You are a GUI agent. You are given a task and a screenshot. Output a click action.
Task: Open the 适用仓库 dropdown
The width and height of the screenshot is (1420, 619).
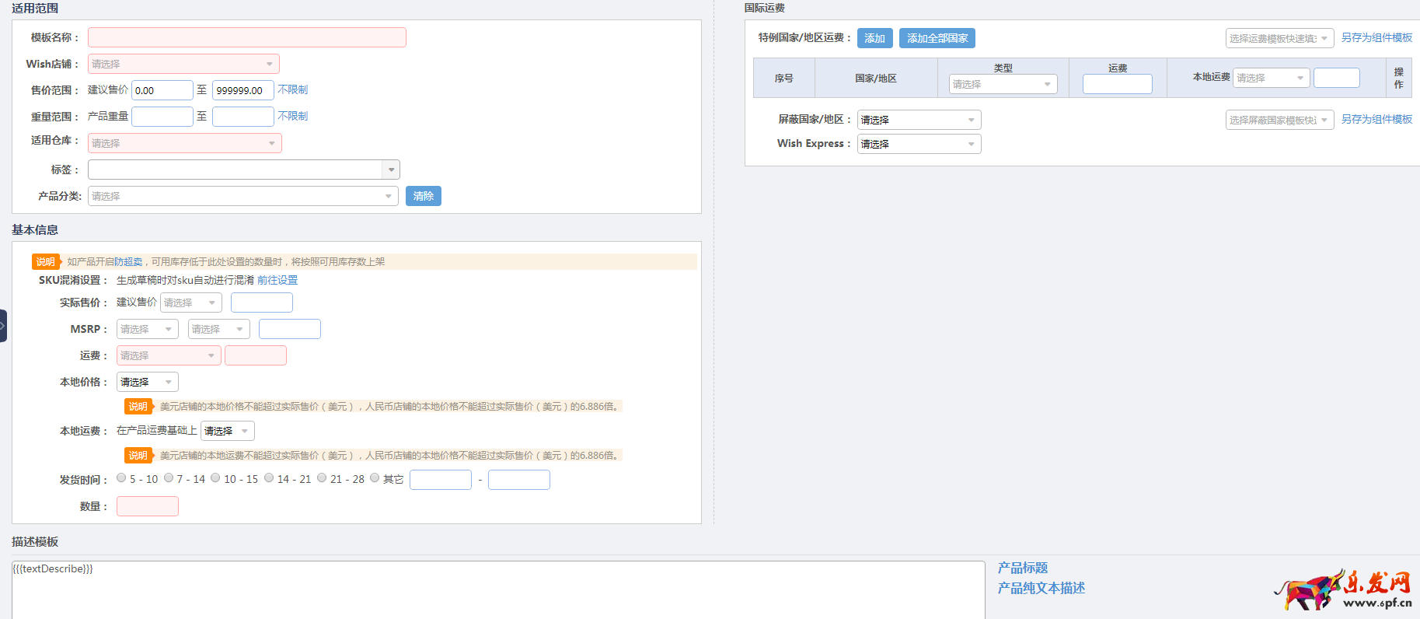point(184,143)
